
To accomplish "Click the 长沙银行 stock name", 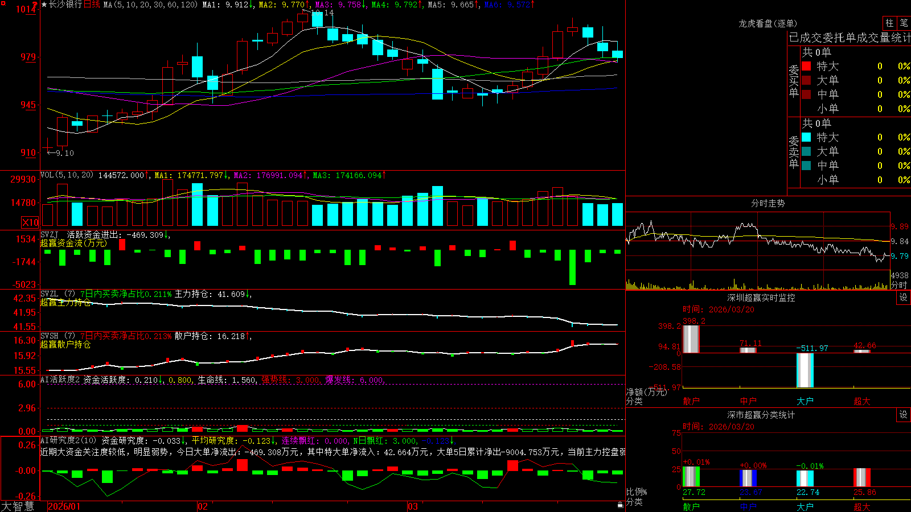I will pyautogui.click(x=65, y=5).
